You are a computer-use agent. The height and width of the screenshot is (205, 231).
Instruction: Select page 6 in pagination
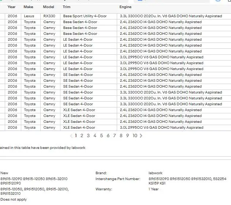(x=108, y=136)
